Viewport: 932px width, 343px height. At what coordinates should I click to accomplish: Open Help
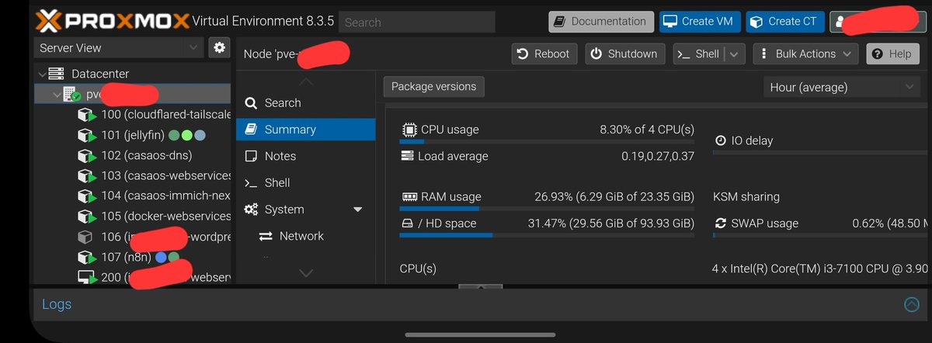pos(892,54)
